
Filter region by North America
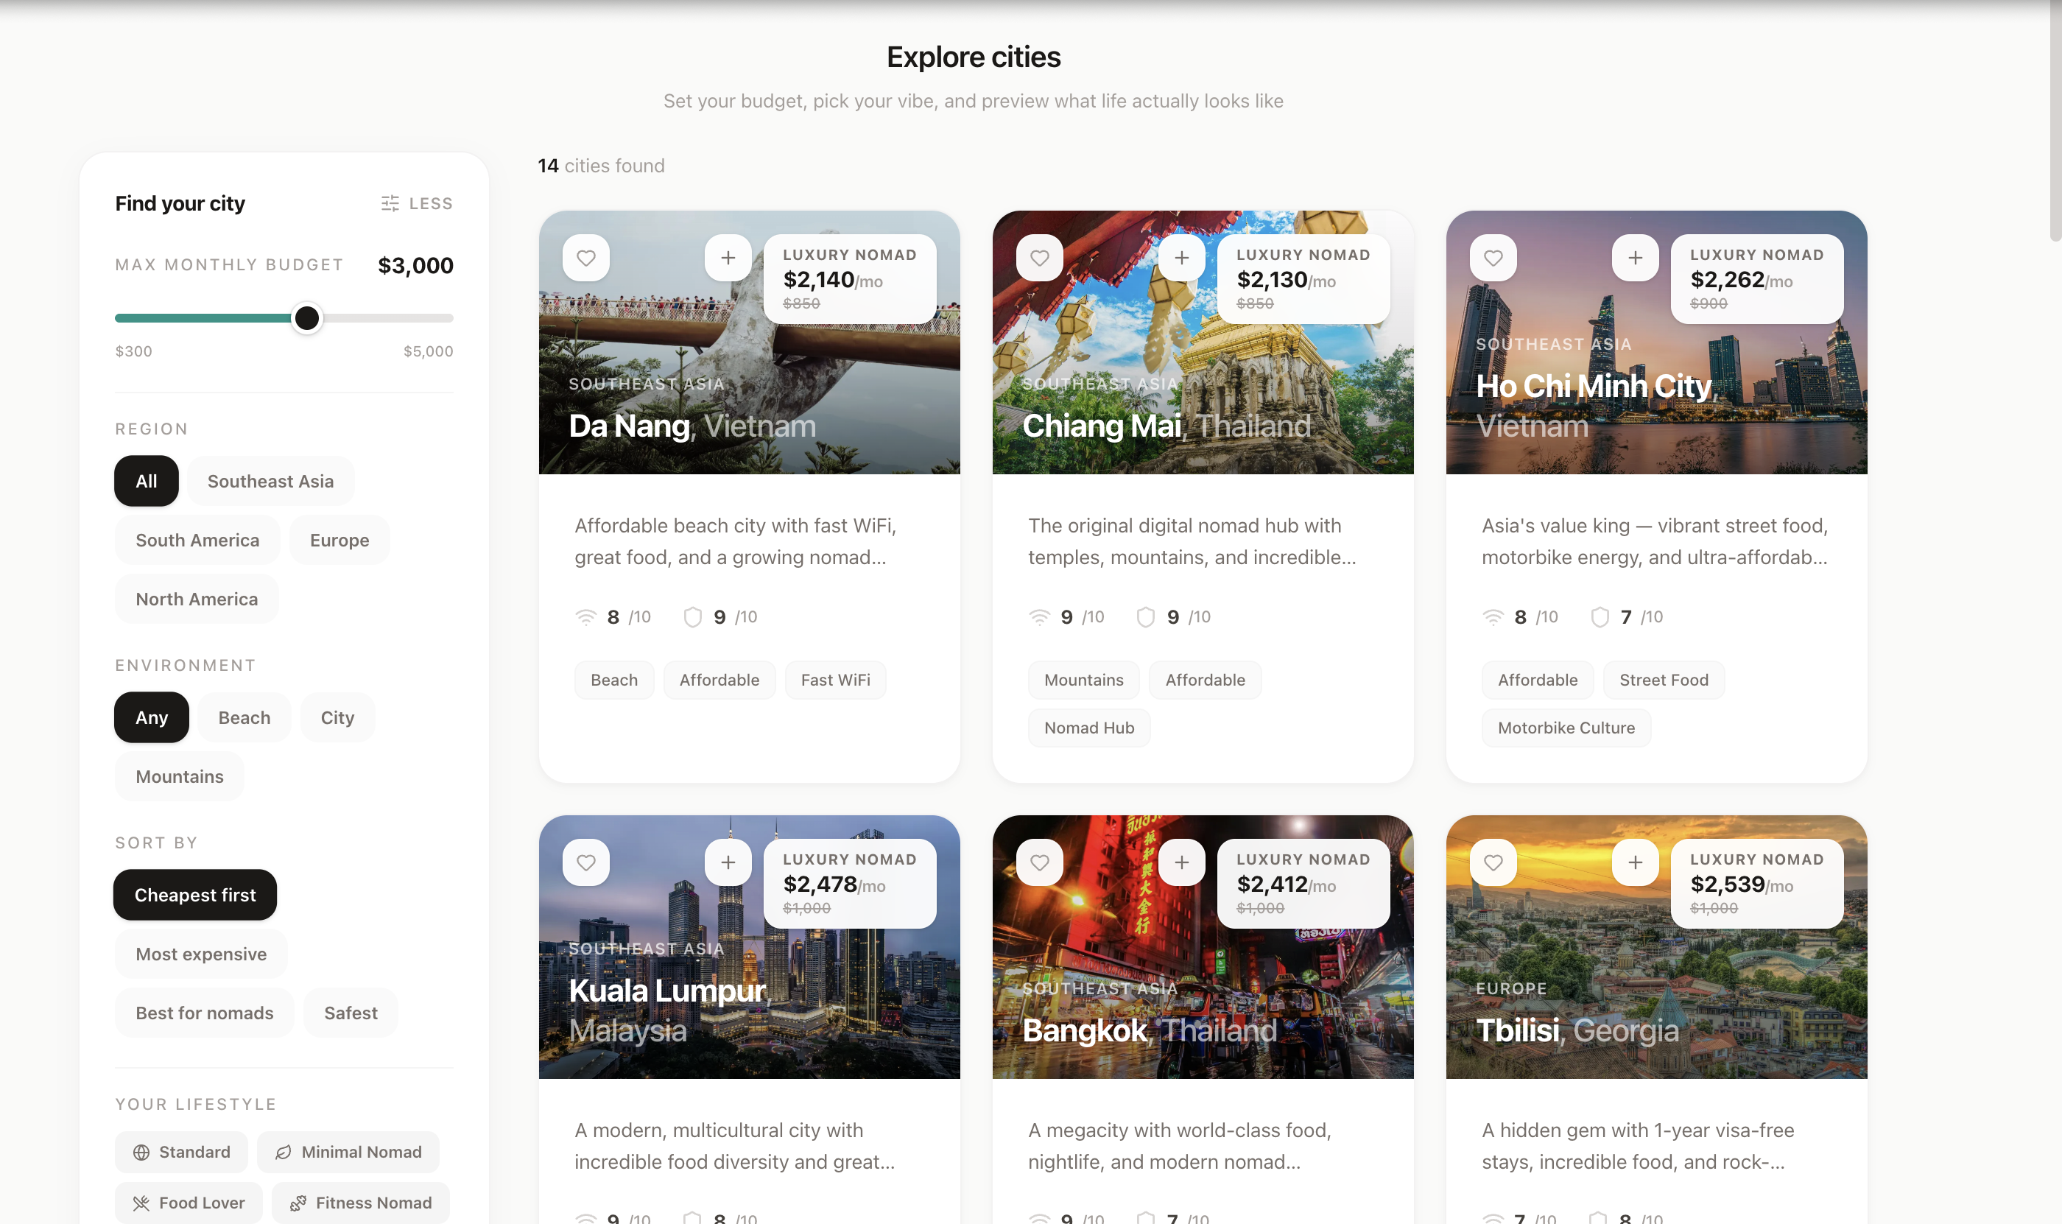[x=197, y=599]
